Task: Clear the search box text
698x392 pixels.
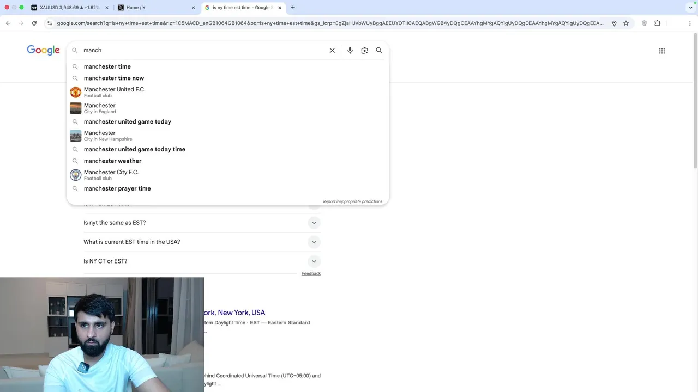Action: click(332, 50)
